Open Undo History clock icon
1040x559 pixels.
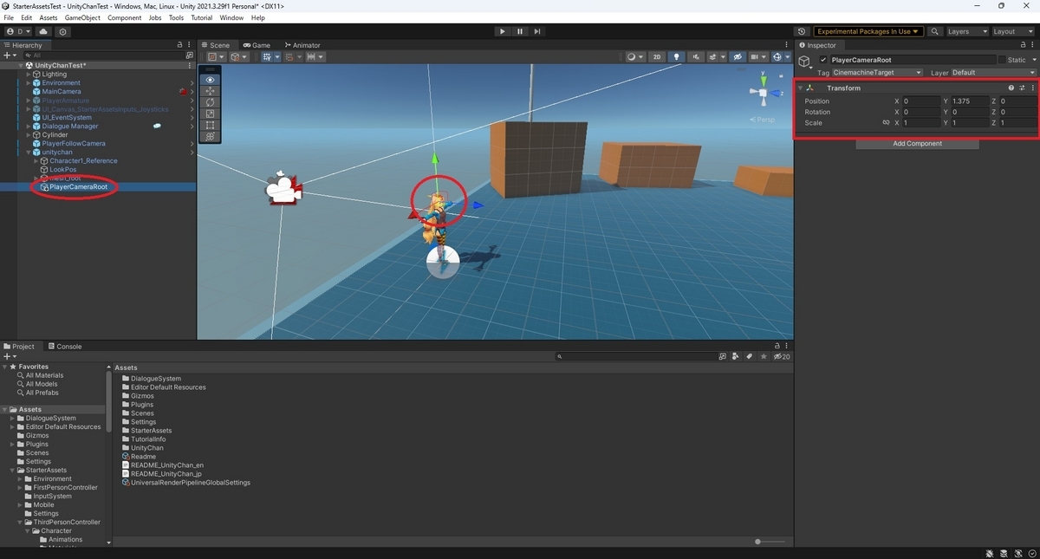(x=801, y=31)
